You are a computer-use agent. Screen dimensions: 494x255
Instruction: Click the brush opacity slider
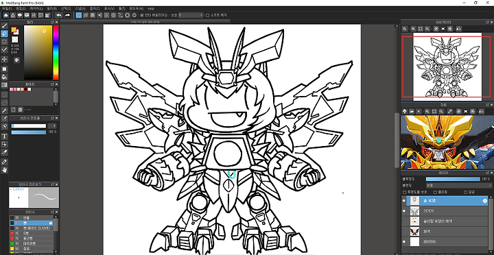pyautogui.click(x=29, y=132)
